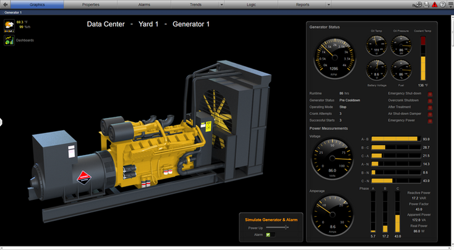Click the Emergency Power status indicator
This screenshot has width=454, height=250.
[x=430, y=121]
